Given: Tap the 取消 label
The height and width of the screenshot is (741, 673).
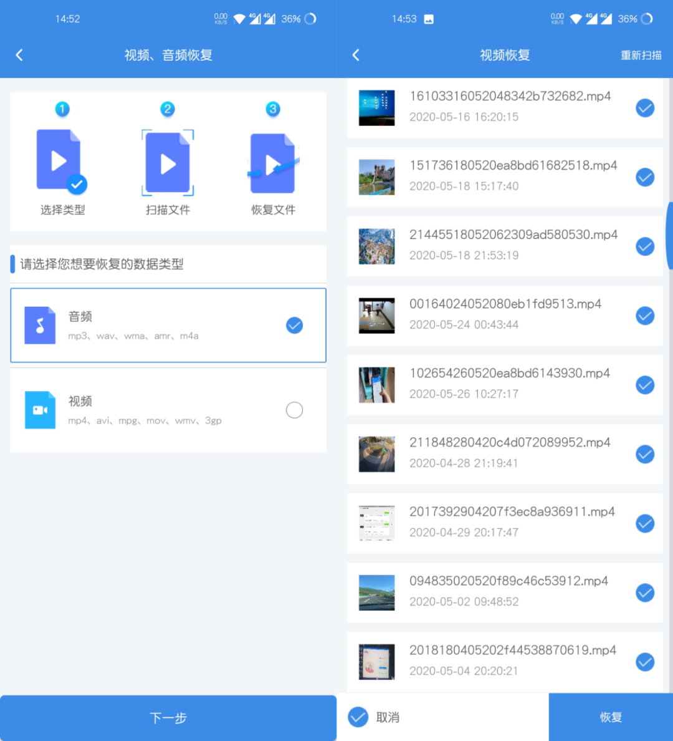Looking at the screenshot, I should [x=388, y=717].
